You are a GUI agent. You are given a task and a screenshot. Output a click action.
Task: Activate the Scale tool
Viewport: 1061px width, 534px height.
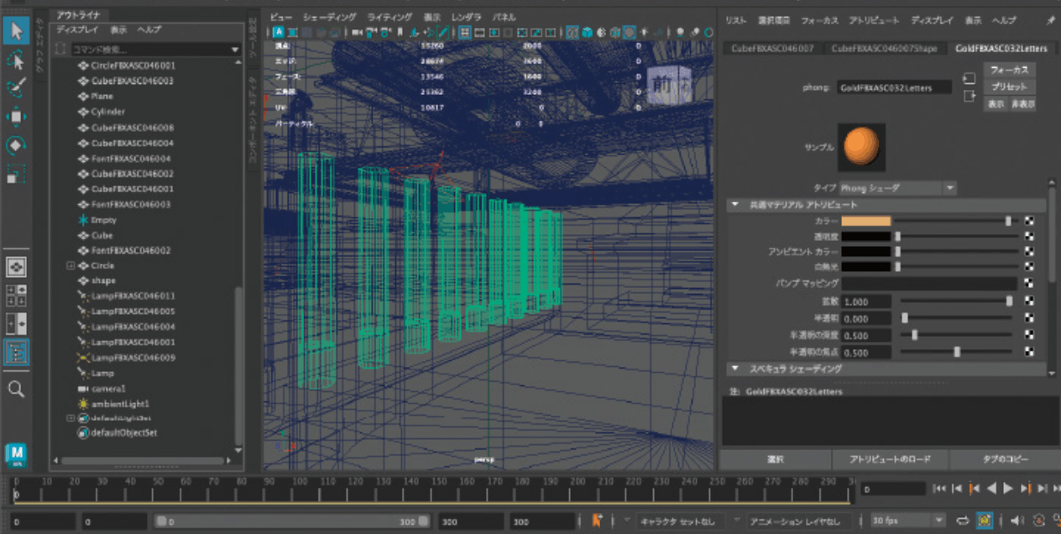coord(17,174)
